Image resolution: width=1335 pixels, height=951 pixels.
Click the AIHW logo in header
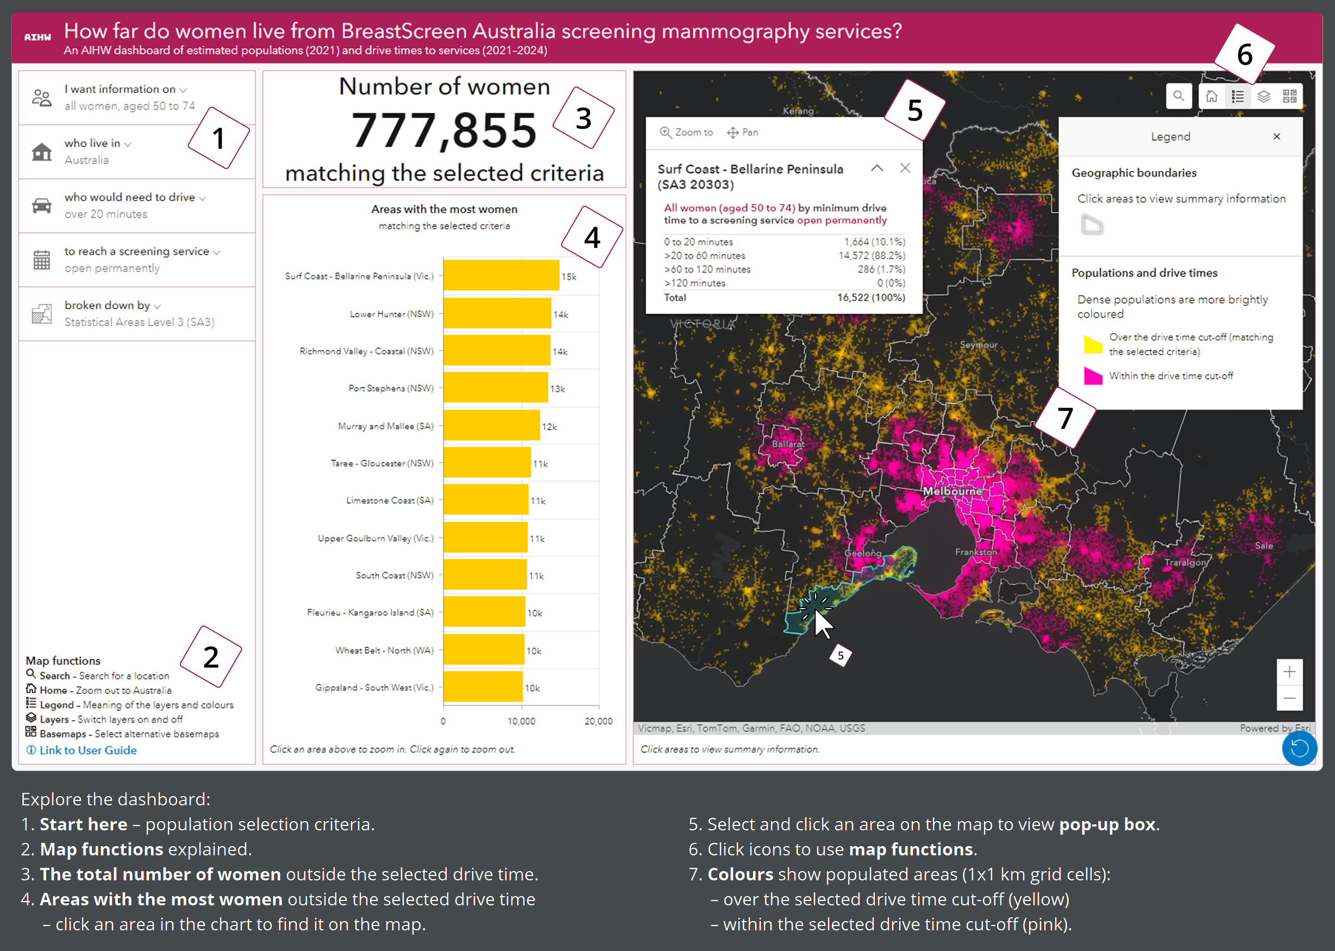(37, 37)
